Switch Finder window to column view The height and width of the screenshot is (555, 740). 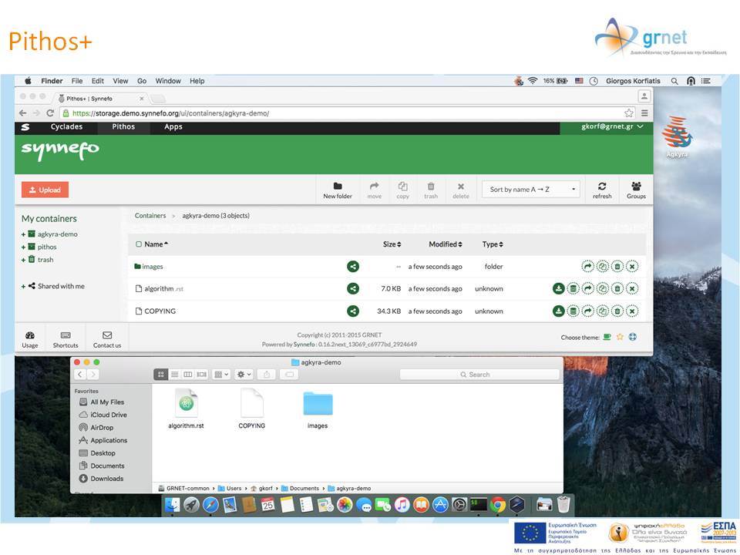[x=188, y=375]
